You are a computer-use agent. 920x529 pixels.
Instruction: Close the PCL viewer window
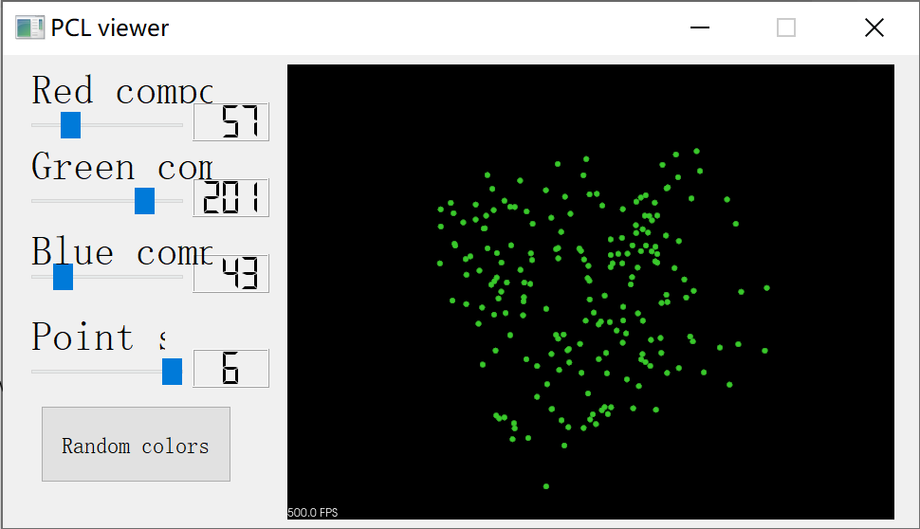(874, 27)
